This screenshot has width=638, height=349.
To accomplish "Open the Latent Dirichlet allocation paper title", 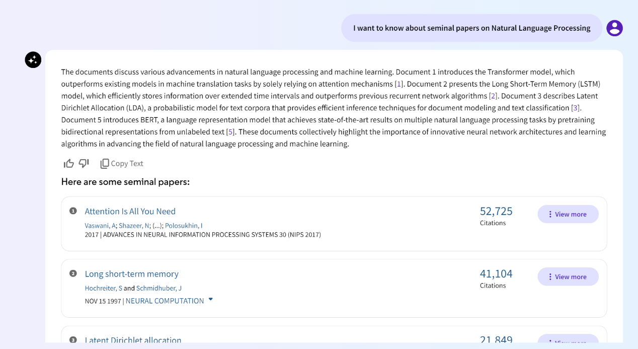I will click(x=133, y=340).
